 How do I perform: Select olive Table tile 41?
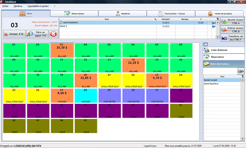[x=181, y=111]
